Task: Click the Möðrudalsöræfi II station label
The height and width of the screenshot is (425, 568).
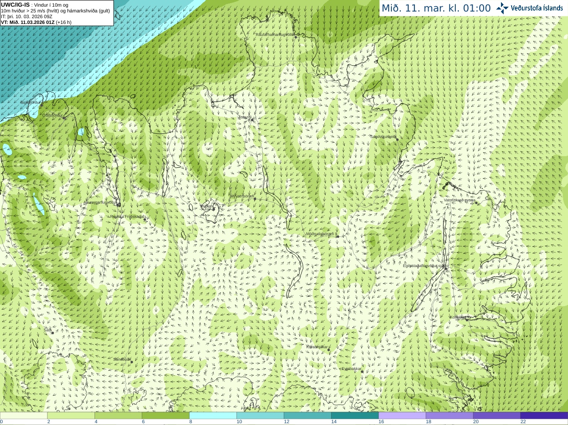Action: tap(322, 234)
